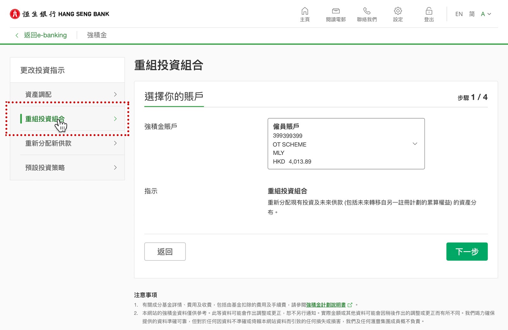Switch language to EN

pyautogui.click(x=459, y=14)
